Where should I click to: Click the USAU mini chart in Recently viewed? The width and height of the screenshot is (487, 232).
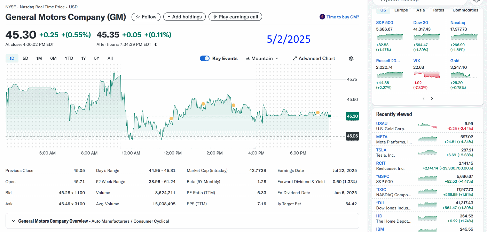pyautogui.click(x=427, y=126)
